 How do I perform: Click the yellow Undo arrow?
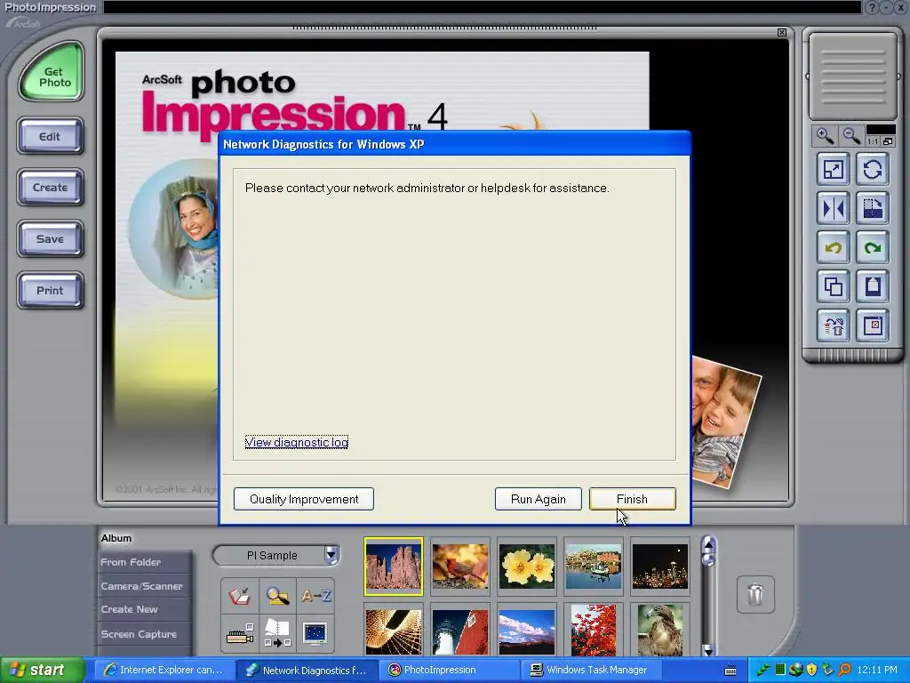(x=834, y=248)
